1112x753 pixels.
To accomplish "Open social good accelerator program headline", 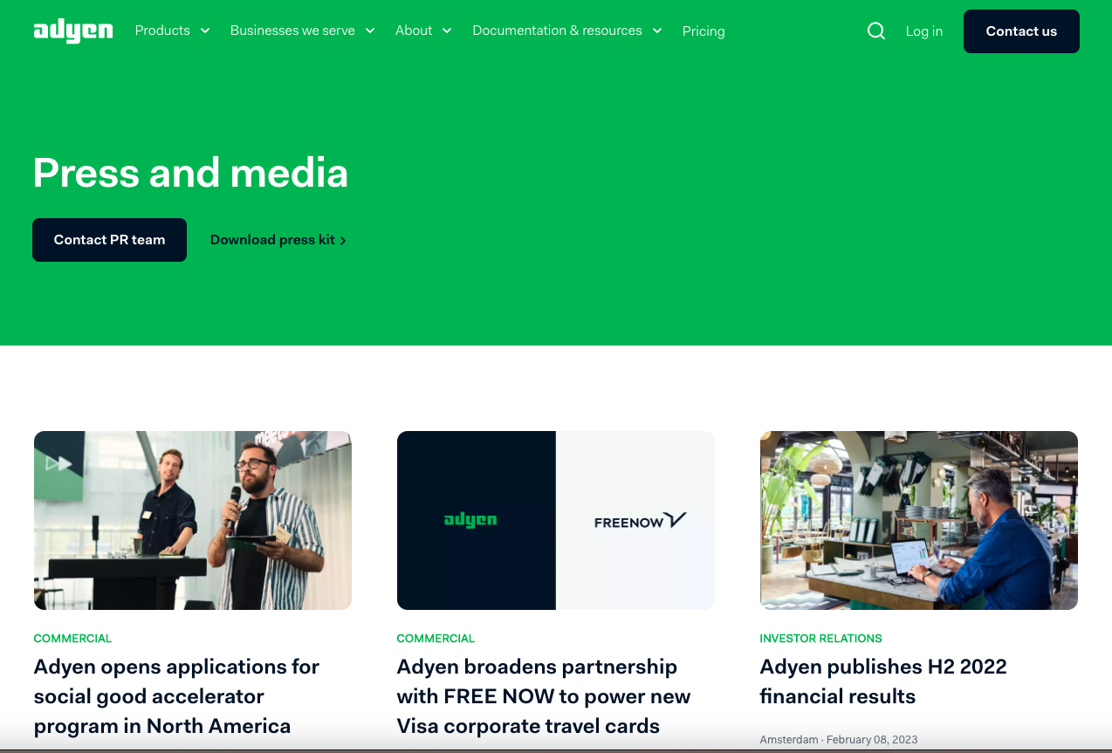I will (x=176, y=696).
